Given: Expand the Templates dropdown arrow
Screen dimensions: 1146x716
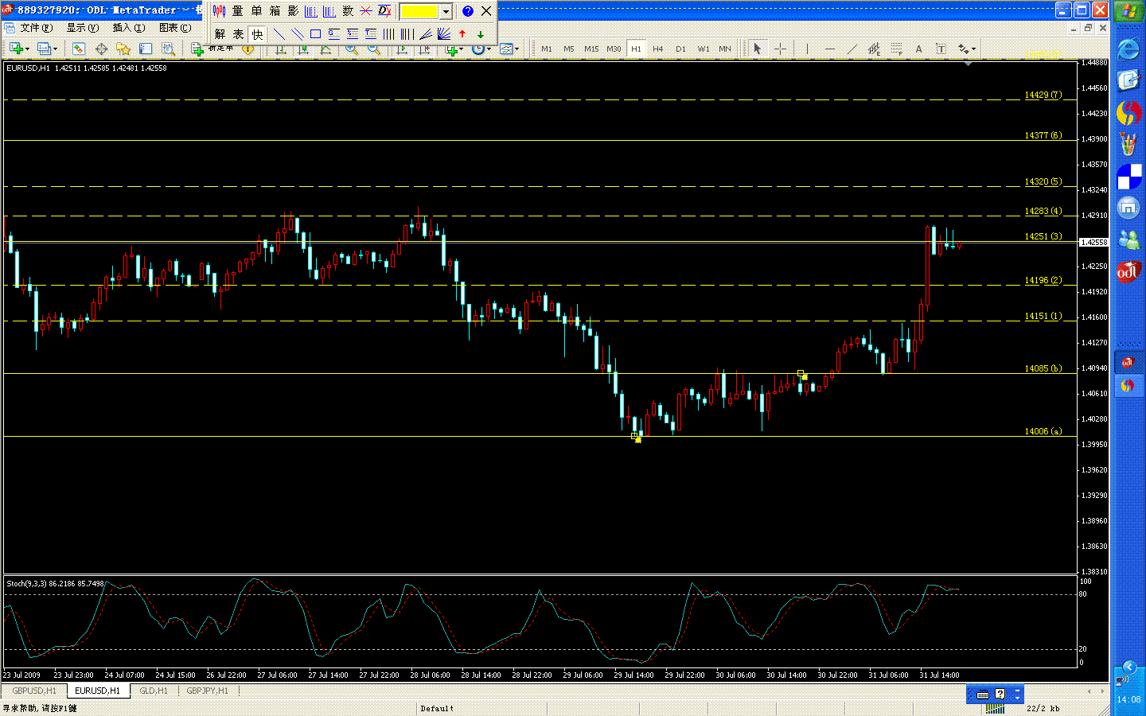Looking at the screenshot, I should click(x=517, y=49).
